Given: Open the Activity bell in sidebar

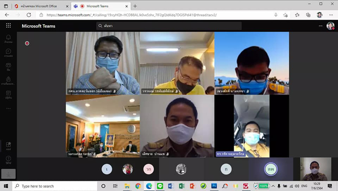Looking at the screenshot, I should coord(8,39).
